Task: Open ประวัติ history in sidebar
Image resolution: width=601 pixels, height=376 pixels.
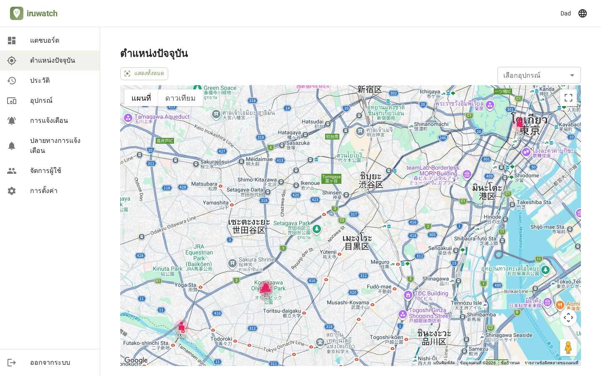Action: pos(50,81)
